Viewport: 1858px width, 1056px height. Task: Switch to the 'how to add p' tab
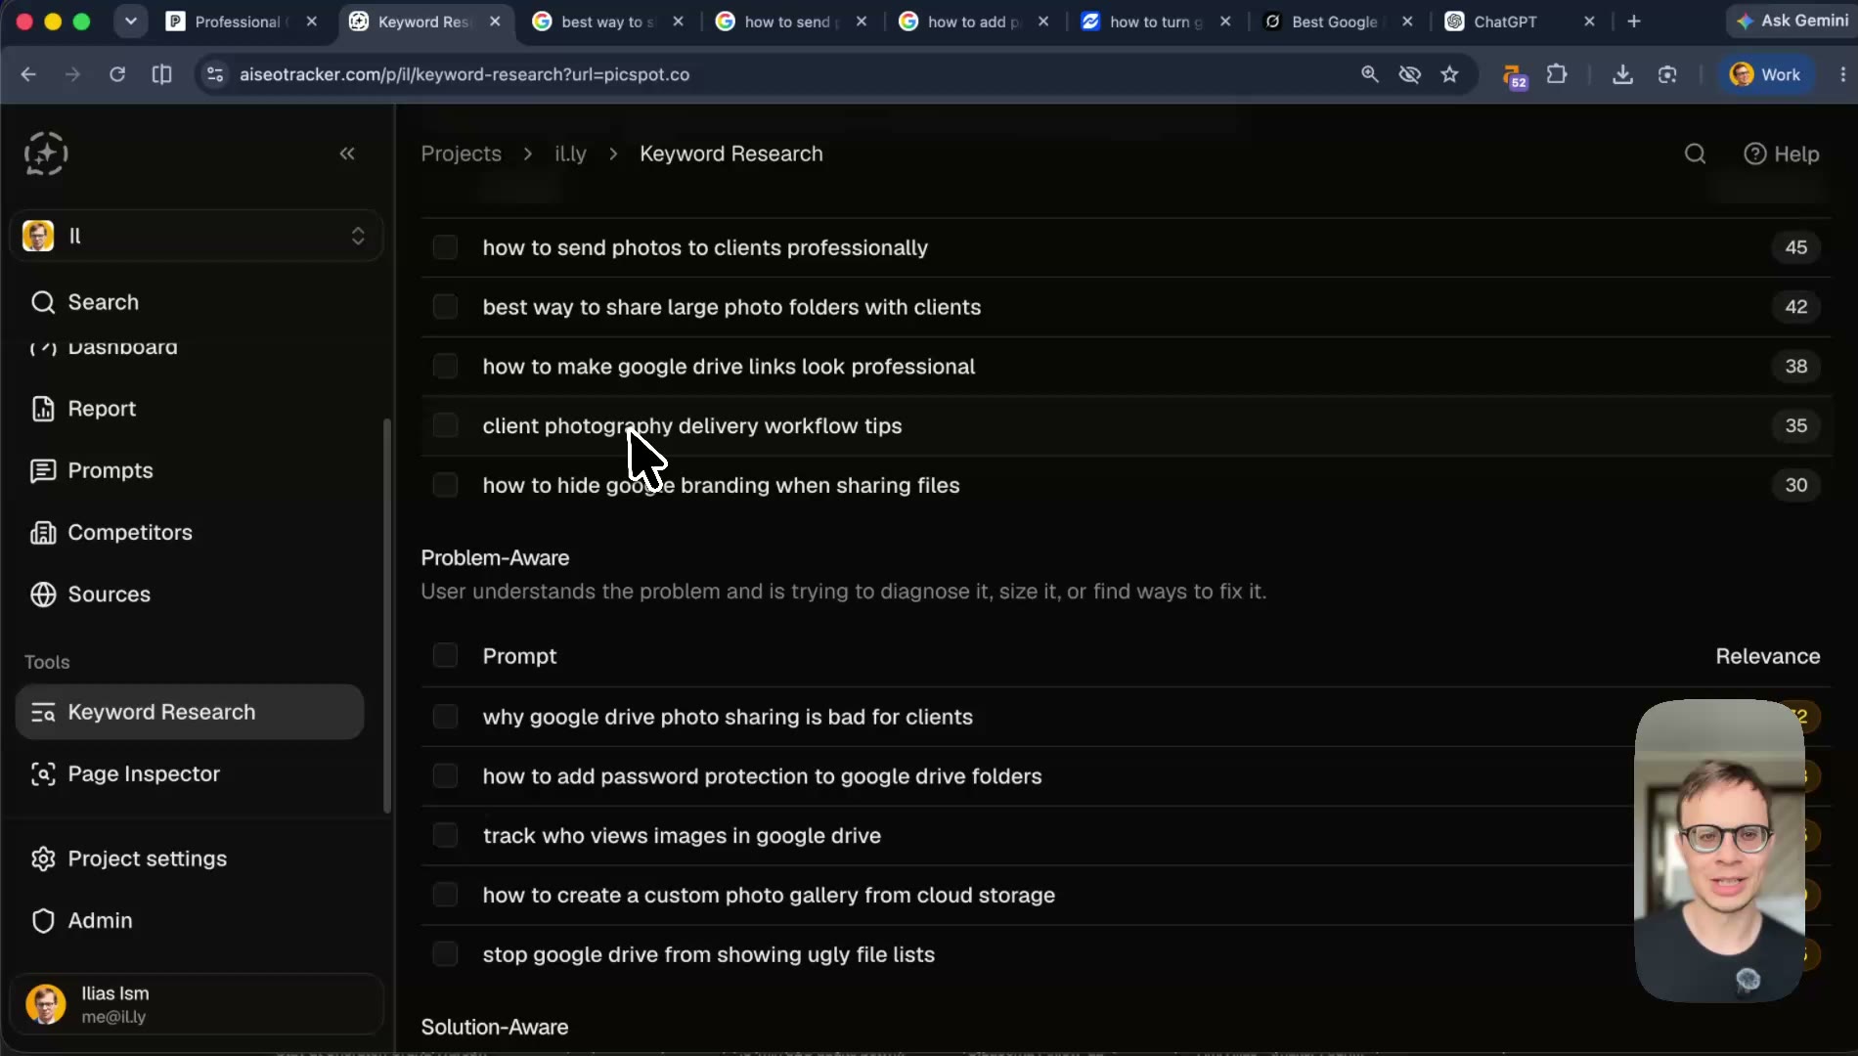click(x=973, y=22)
